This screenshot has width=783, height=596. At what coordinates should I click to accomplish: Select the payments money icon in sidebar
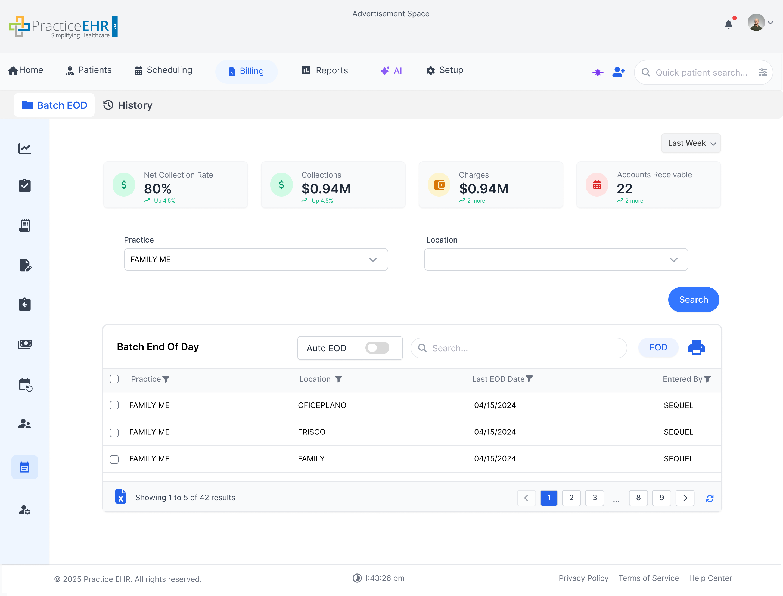click(24, 343)
